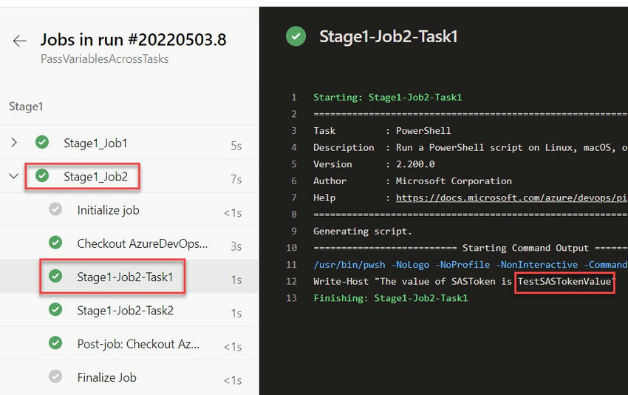Collapse the Stage1_Job2 job node
The image size is (628, 395).
point(14,176)
